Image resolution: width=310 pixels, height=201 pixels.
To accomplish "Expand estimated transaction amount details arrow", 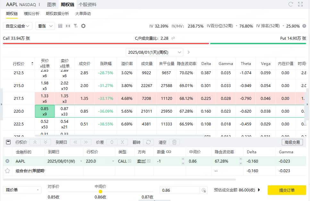I will 259,190.
